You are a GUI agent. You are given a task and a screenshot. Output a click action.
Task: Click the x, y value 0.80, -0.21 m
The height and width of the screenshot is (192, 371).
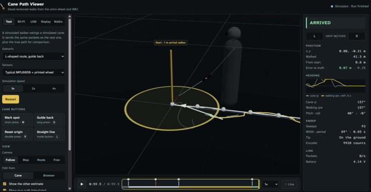pyautogui.click(x=352, y=51)
